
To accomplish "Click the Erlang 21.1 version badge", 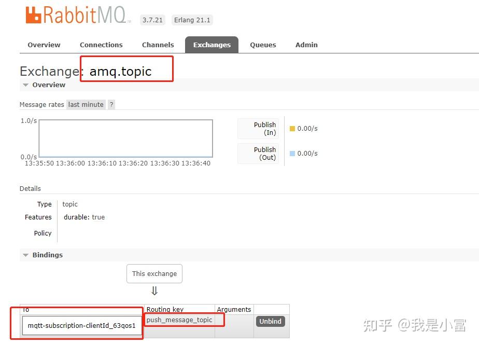I will click(192, 20).
